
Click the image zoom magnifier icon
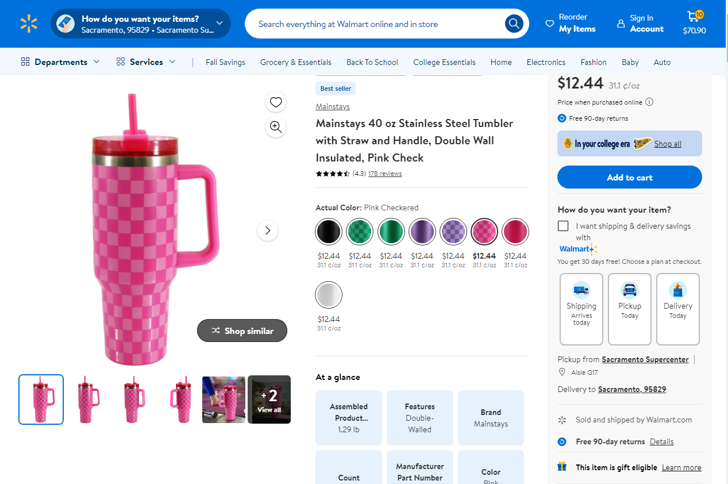(276, 127)
